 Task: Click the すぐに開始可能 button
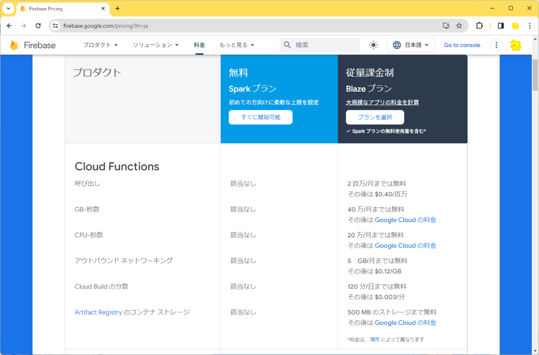pos(261,117)
